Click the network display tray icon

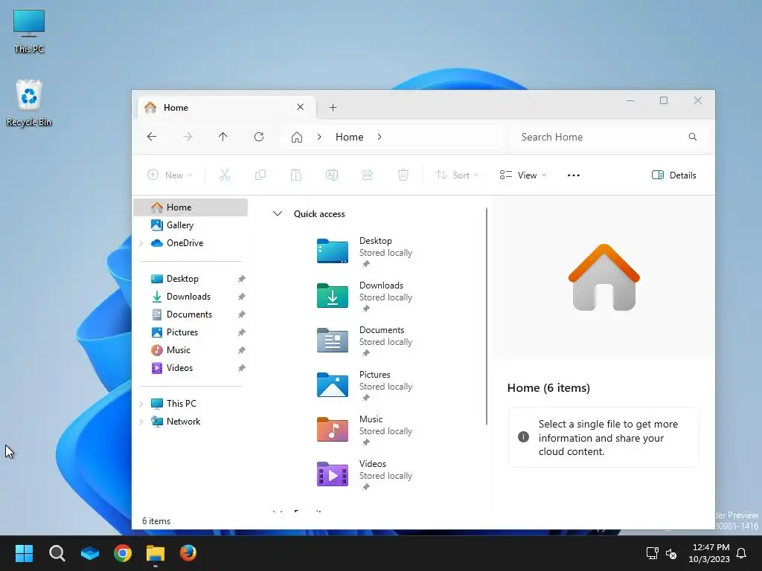coord(652,553)
